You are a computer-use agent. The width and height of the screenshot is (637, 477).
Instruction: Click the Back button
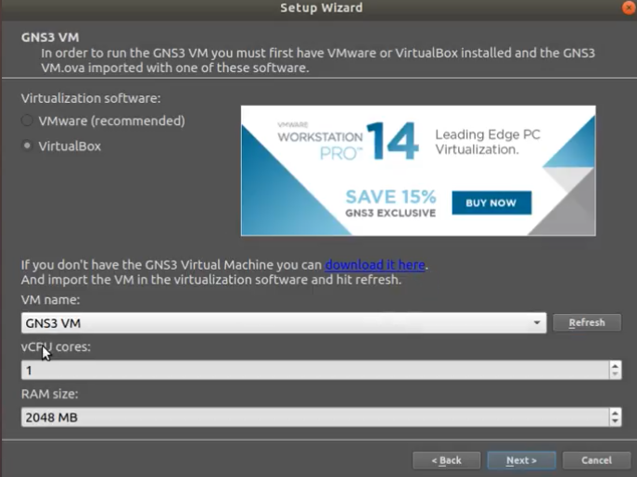[447, 460]
